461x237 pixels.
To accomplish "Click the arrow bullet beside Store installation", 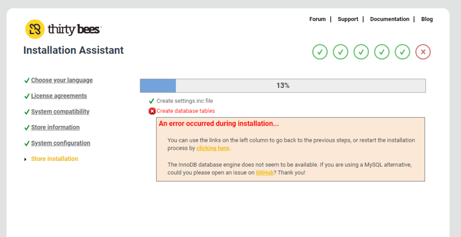I will point(26,159).
